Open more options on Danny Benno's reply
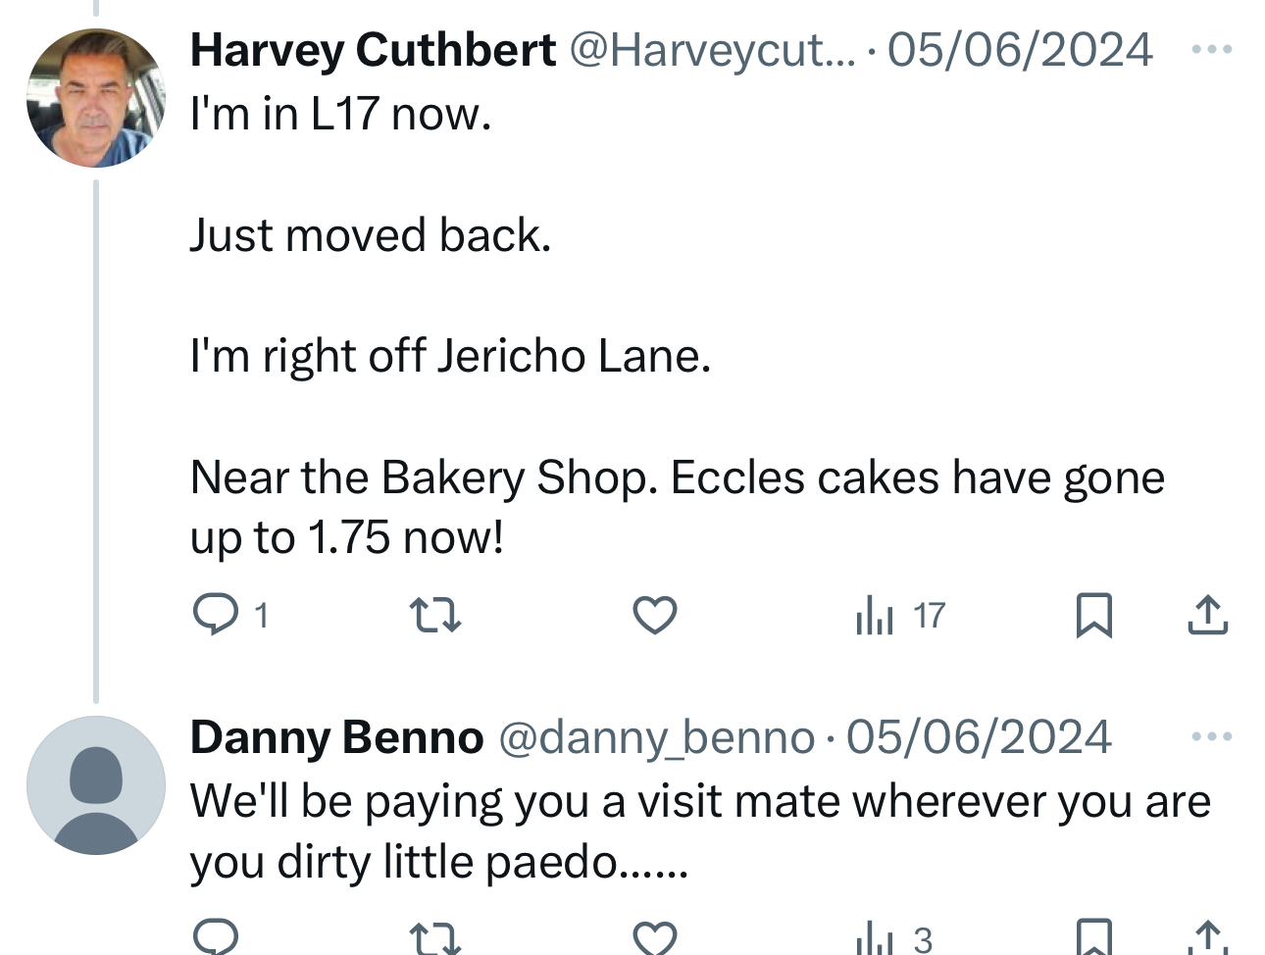1265x955 pixels. [1211, 736]
